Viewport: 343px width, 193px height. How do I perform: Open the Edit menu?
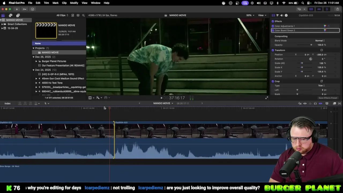point(38,3)
